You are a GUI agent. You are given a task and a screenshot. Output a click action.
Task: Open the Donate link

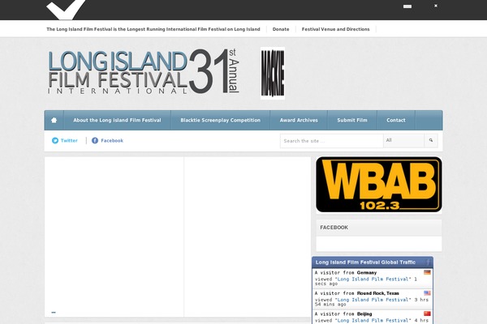(x=281, y=29)
